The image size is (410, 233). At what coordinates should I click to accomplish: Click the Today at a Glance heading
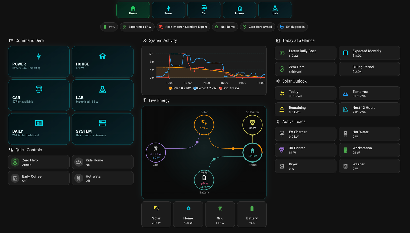pos(298,40)
